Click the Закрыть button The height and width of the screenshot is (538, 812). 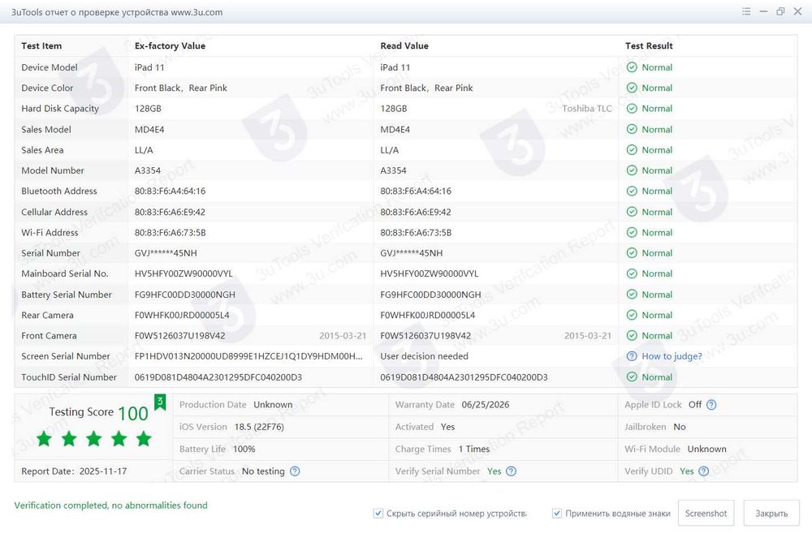coord(771,513)
